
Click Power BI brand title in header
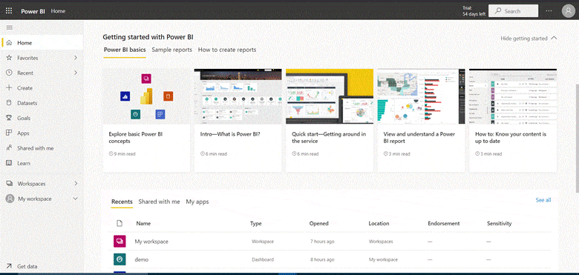point(33,11)
